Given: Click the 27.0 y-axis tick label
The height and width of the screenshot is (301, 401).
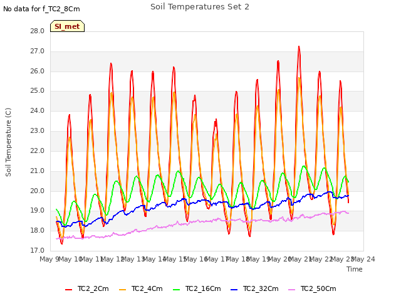Looking at the screenshot, I should pos(37,51).
